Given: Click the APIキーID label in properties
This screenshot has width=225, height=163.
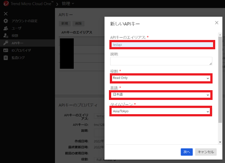Looking at the screenshot, I should (80, 125).
